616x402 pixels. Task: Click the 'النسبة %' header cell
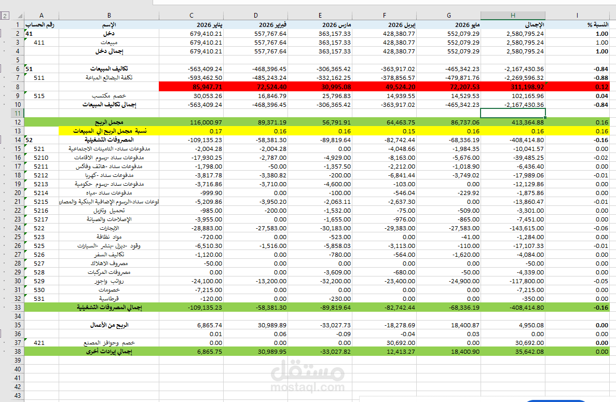pos(577,25)
